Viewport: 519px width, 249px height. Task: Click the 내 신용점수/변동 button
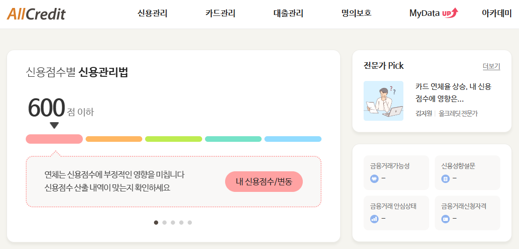pos(264,182)
